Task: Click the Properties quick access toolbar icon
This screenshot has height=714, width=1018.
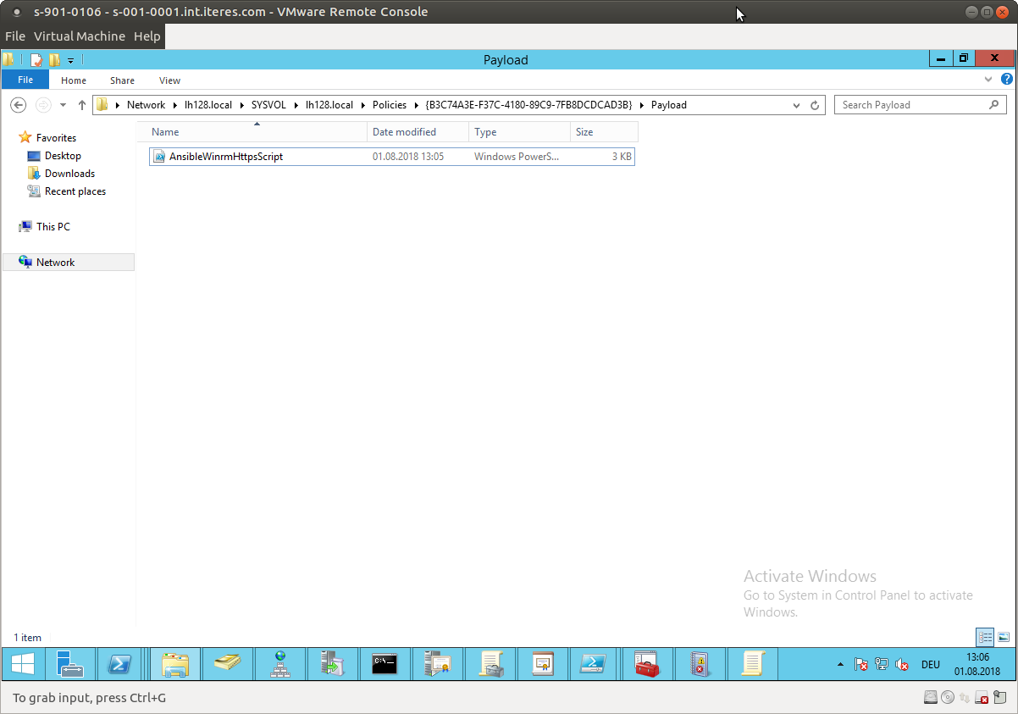Action: coord(36,60)
